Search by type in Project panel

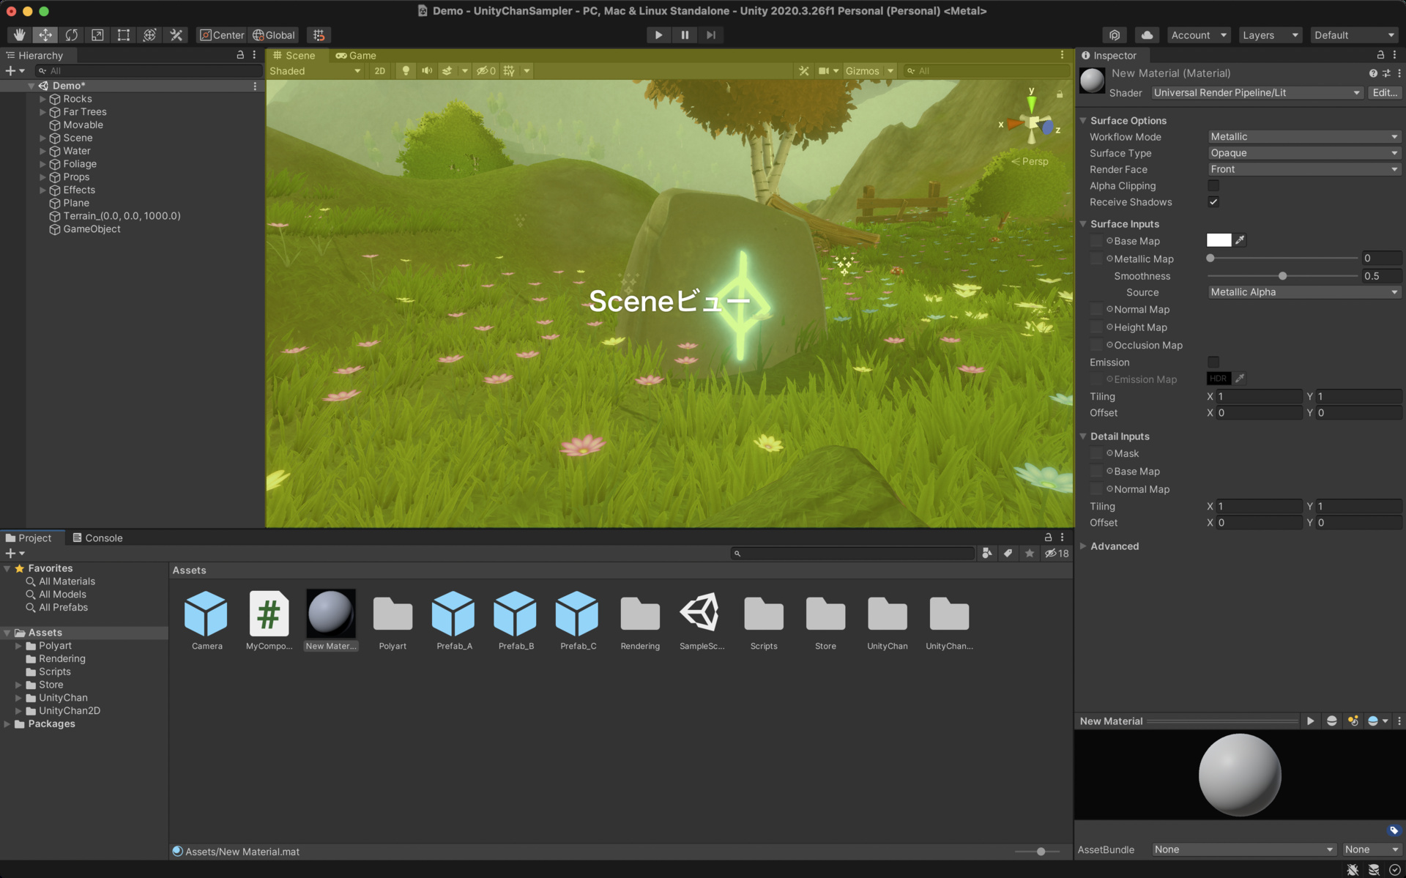point(987,554)
